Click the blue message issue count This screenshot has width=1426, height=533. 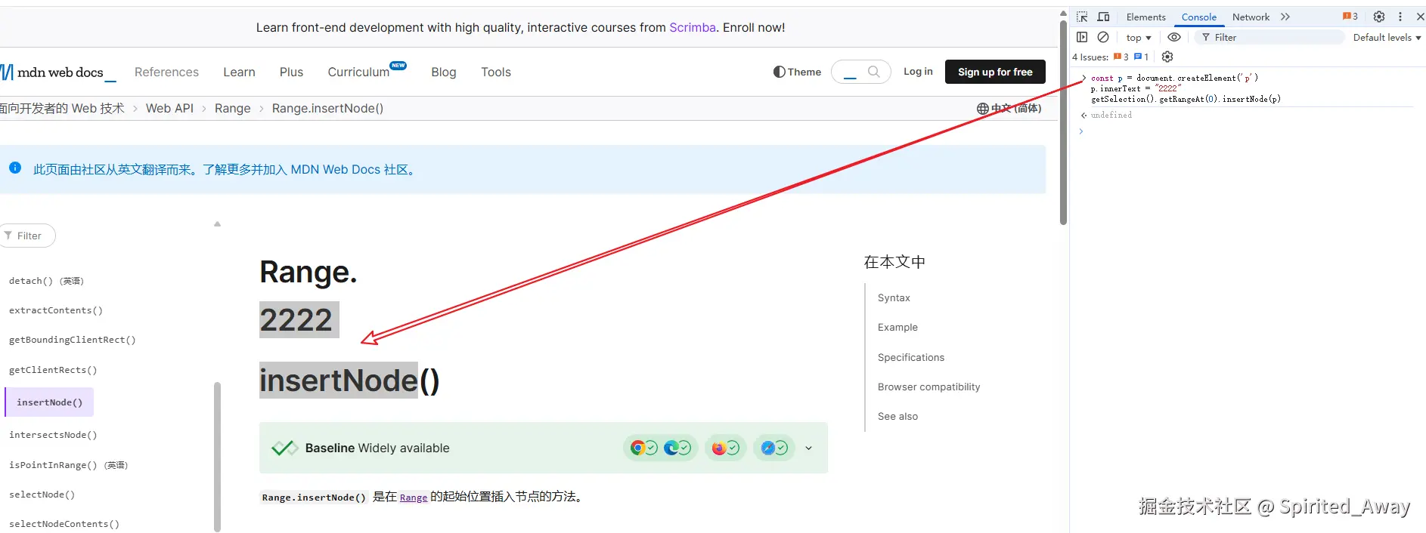[1142, 57]
